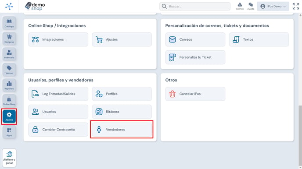
Task: Click the Personalización de correos heading
Action: (217, 26)
